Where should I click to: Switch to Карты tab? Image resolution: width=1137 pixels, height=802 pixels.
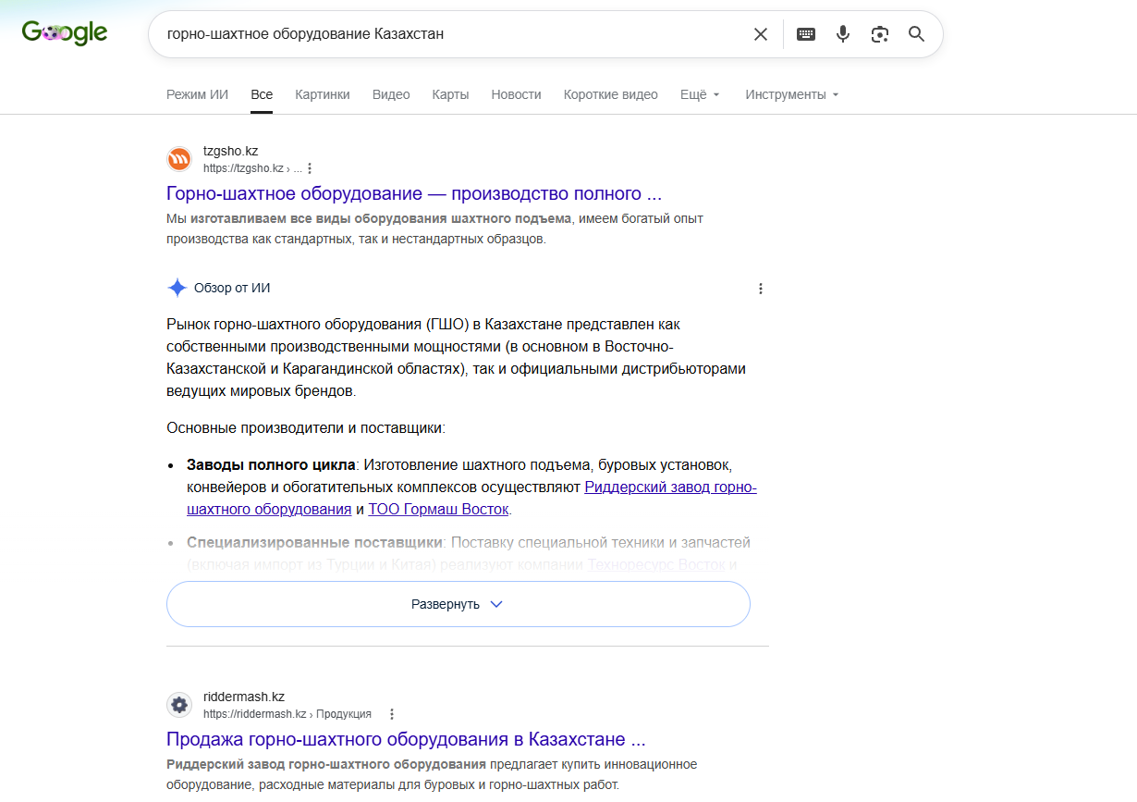point(450,94)
